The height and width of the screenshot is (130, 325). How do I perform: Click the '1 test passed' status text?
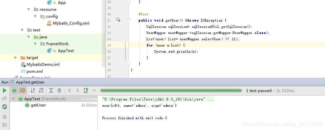pos(259,91)
